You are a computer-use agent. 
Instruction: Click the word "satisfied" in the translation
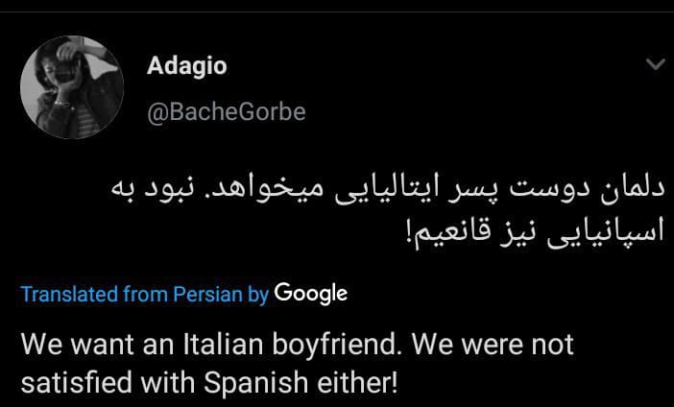click(77, 383)
